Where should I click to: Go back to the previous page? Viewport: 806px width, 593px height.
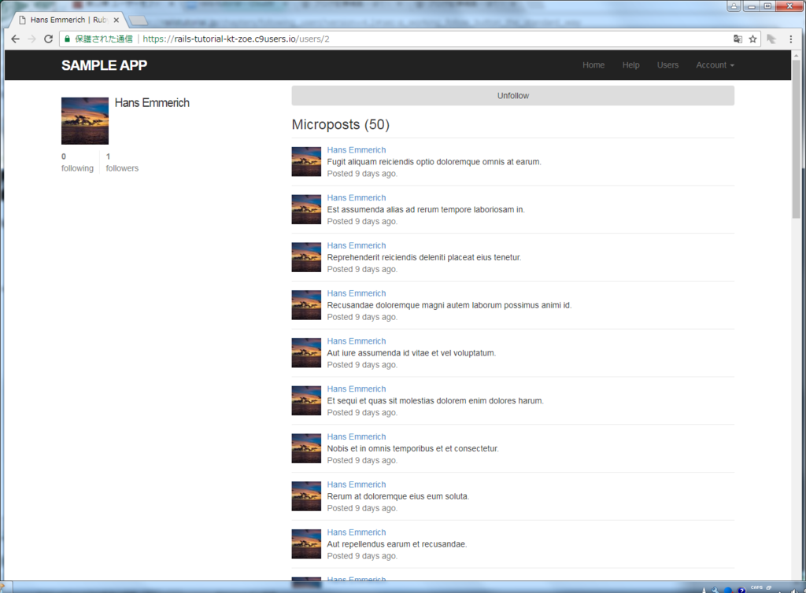point(16,39)
